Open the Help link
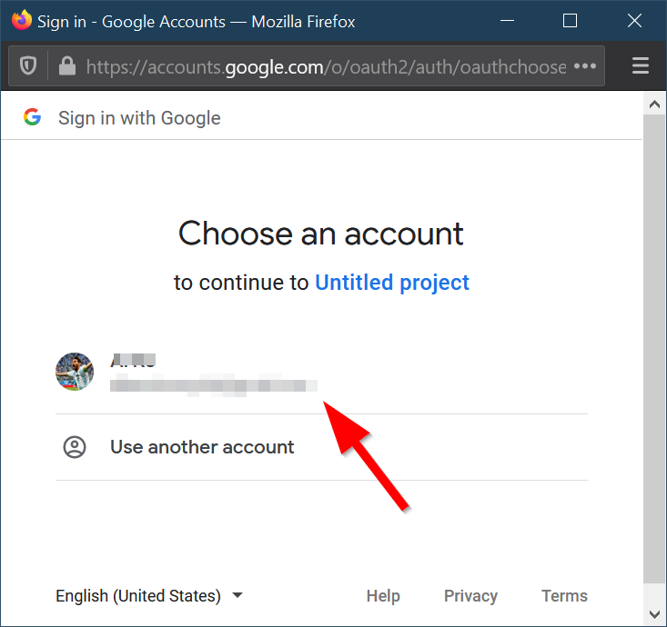The width and height of the screenshot is (667, 627). (383, 596)
